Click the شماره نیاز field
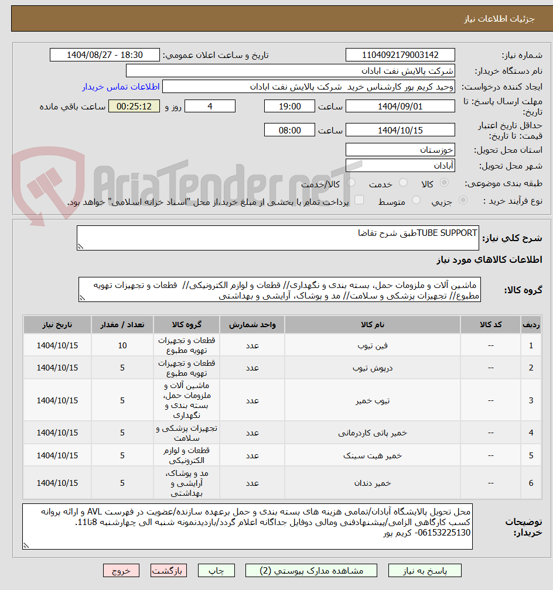The image size is (553, 590). click(400, 54)
